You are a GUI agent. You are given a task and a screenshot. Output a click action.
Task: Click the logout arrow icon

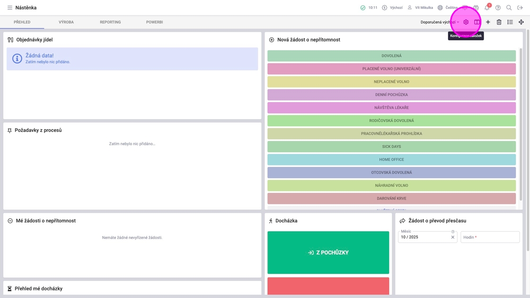[x=520, y=8]
